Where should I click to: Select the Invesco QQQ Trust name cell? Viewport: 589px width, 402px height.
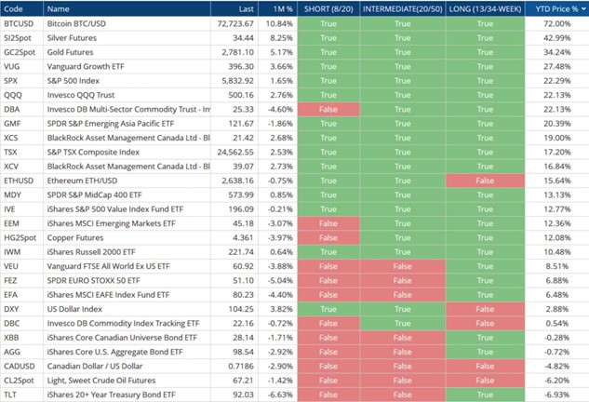127,95
